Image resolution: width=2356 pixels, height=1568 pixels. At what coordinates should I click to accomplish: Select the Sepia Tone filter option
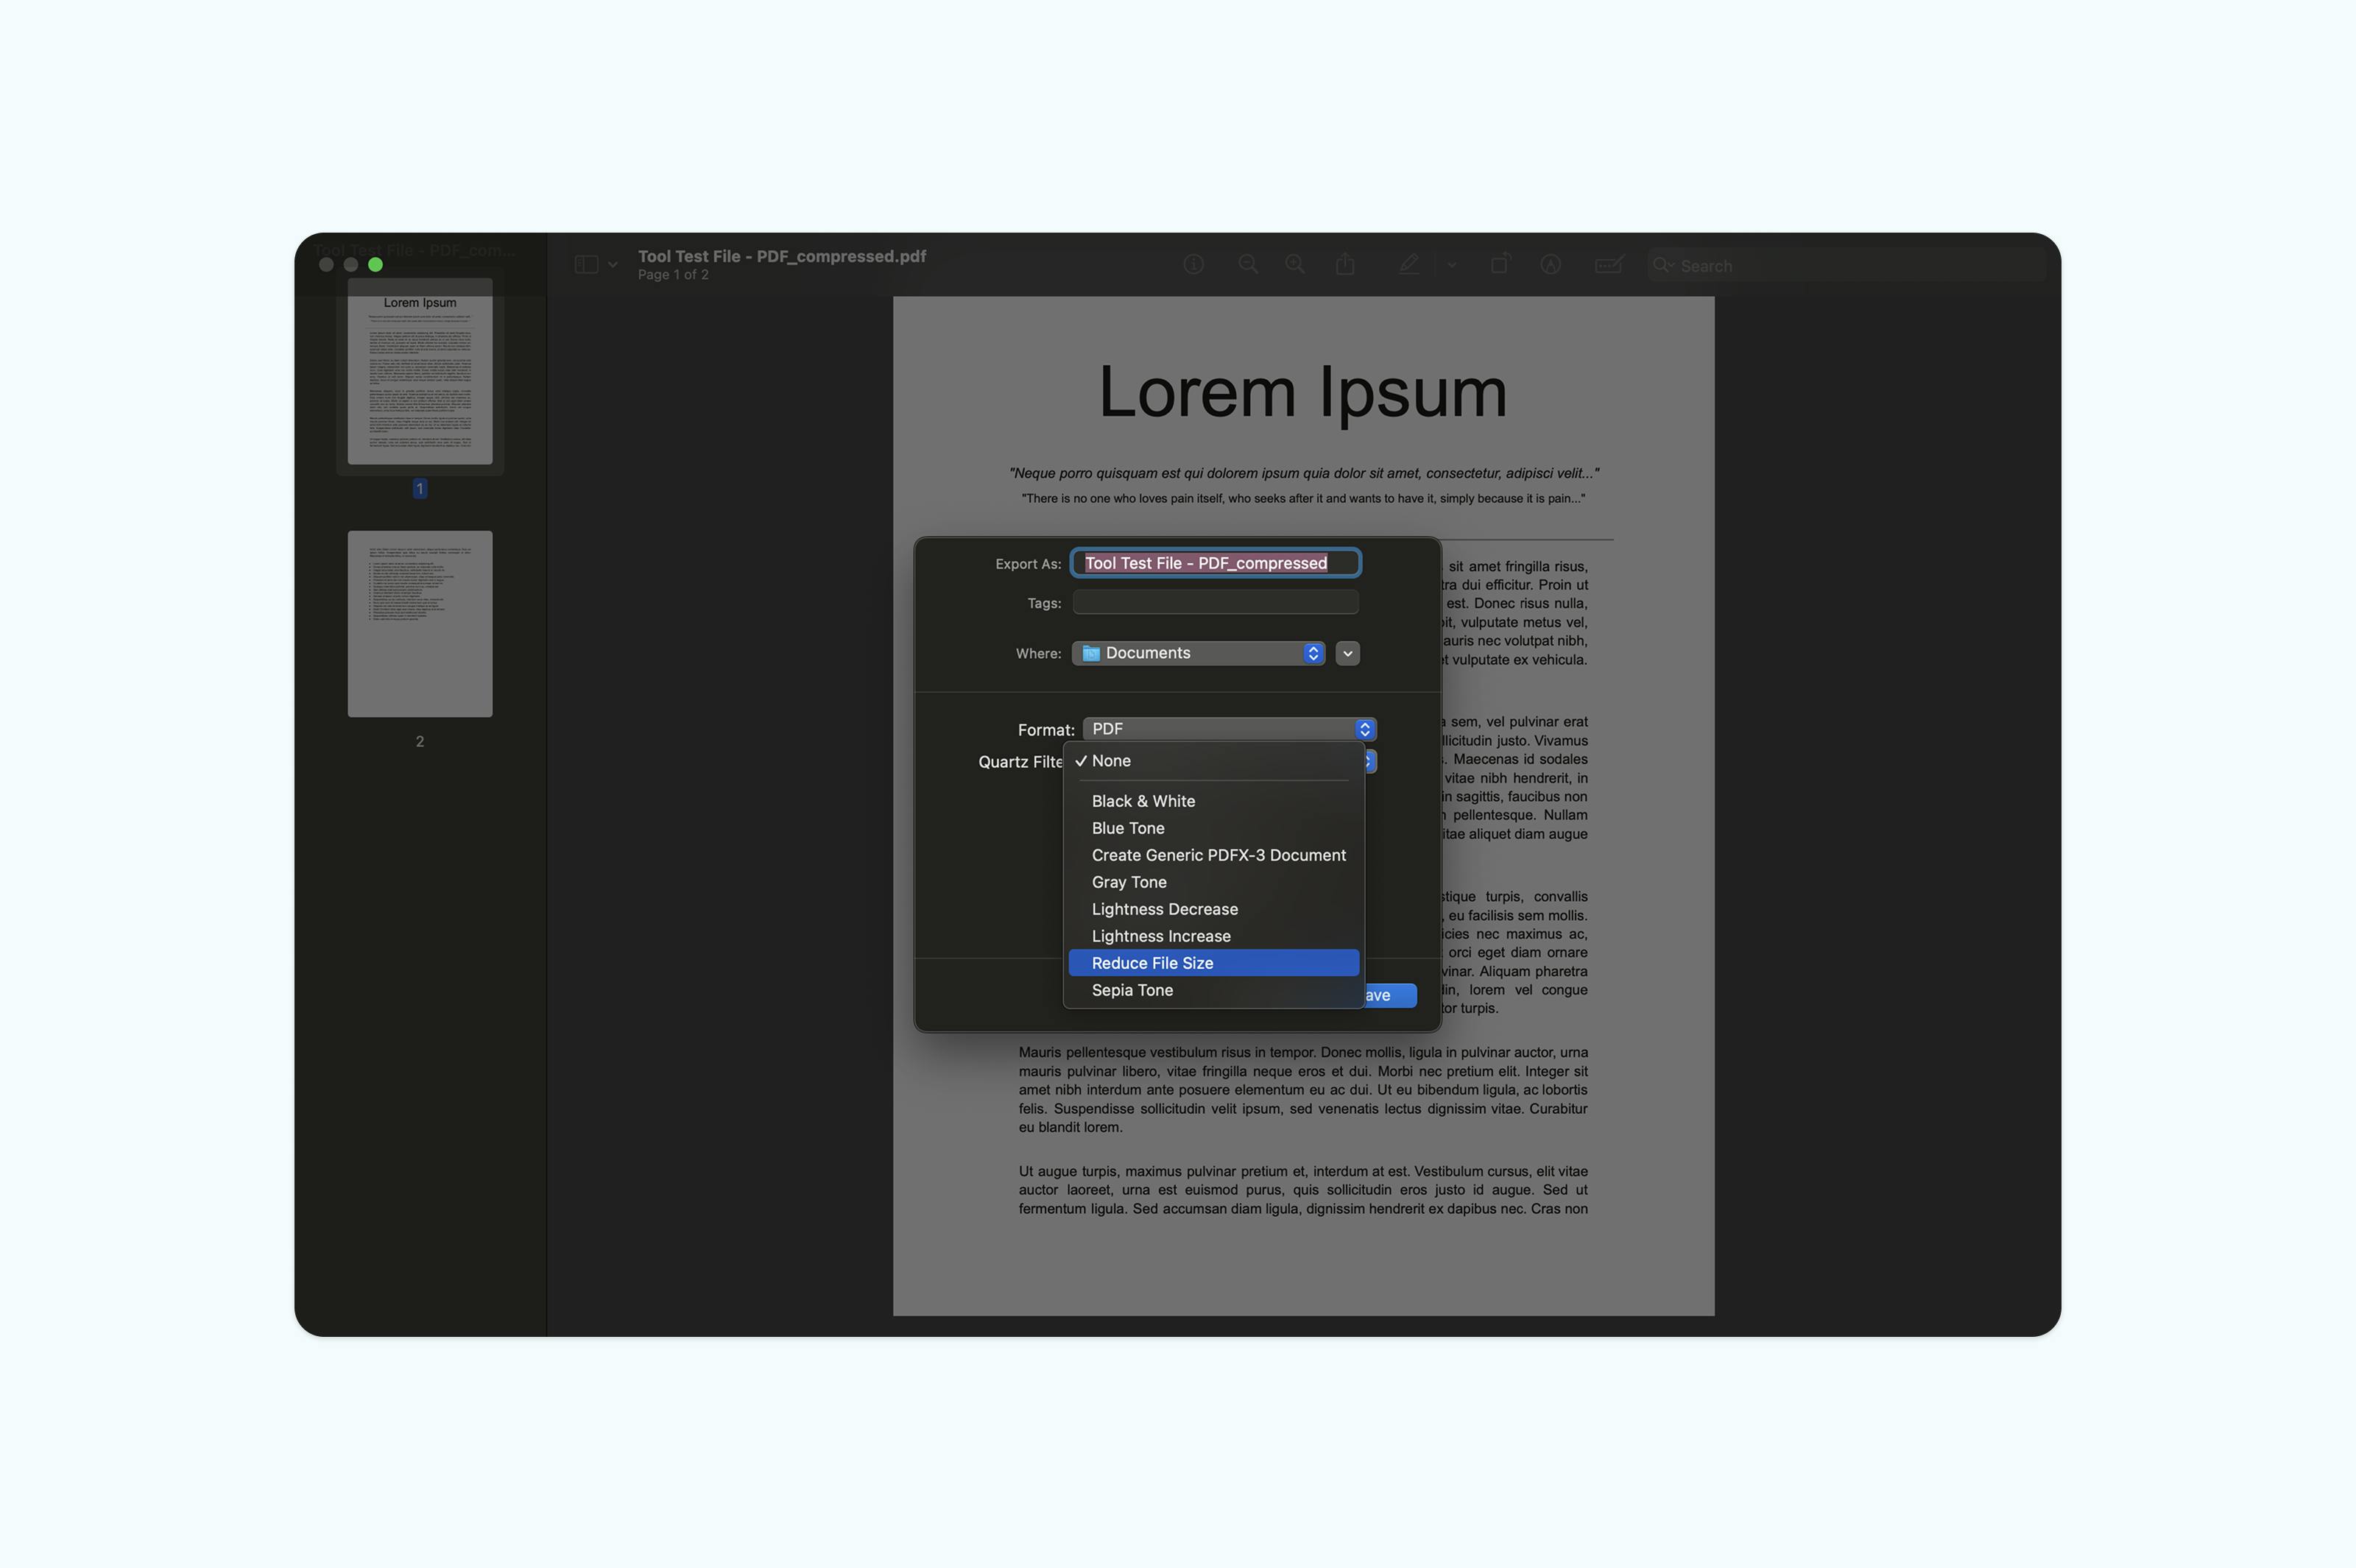[x=1132, y=990]
